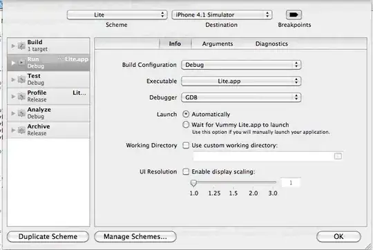The image size is (373, 250).
Task: Click the Run action play icon
Action: coord(21,63)
